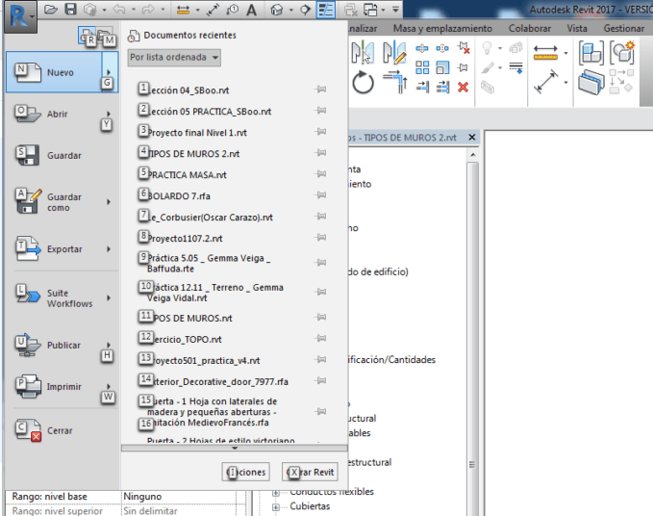
Task: Pin PRACTICA MASA.rvt in recent list
Action: (x=320, y=174)
